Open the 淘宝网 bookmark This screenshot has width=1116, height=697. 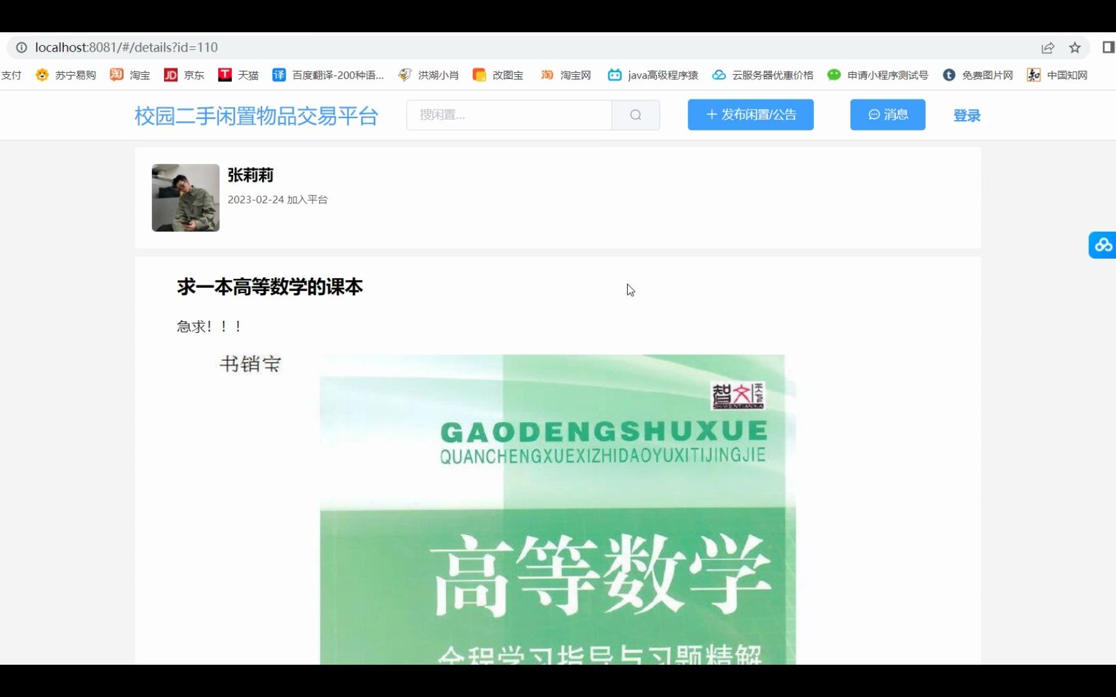(x=566, y=75)
